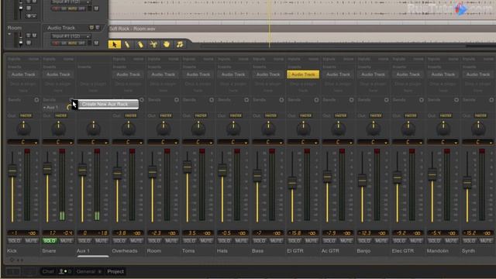This screenshot has height=279, width=496.
Task: Click Snare Audio Track insert slot
Action: coord(58,74)
